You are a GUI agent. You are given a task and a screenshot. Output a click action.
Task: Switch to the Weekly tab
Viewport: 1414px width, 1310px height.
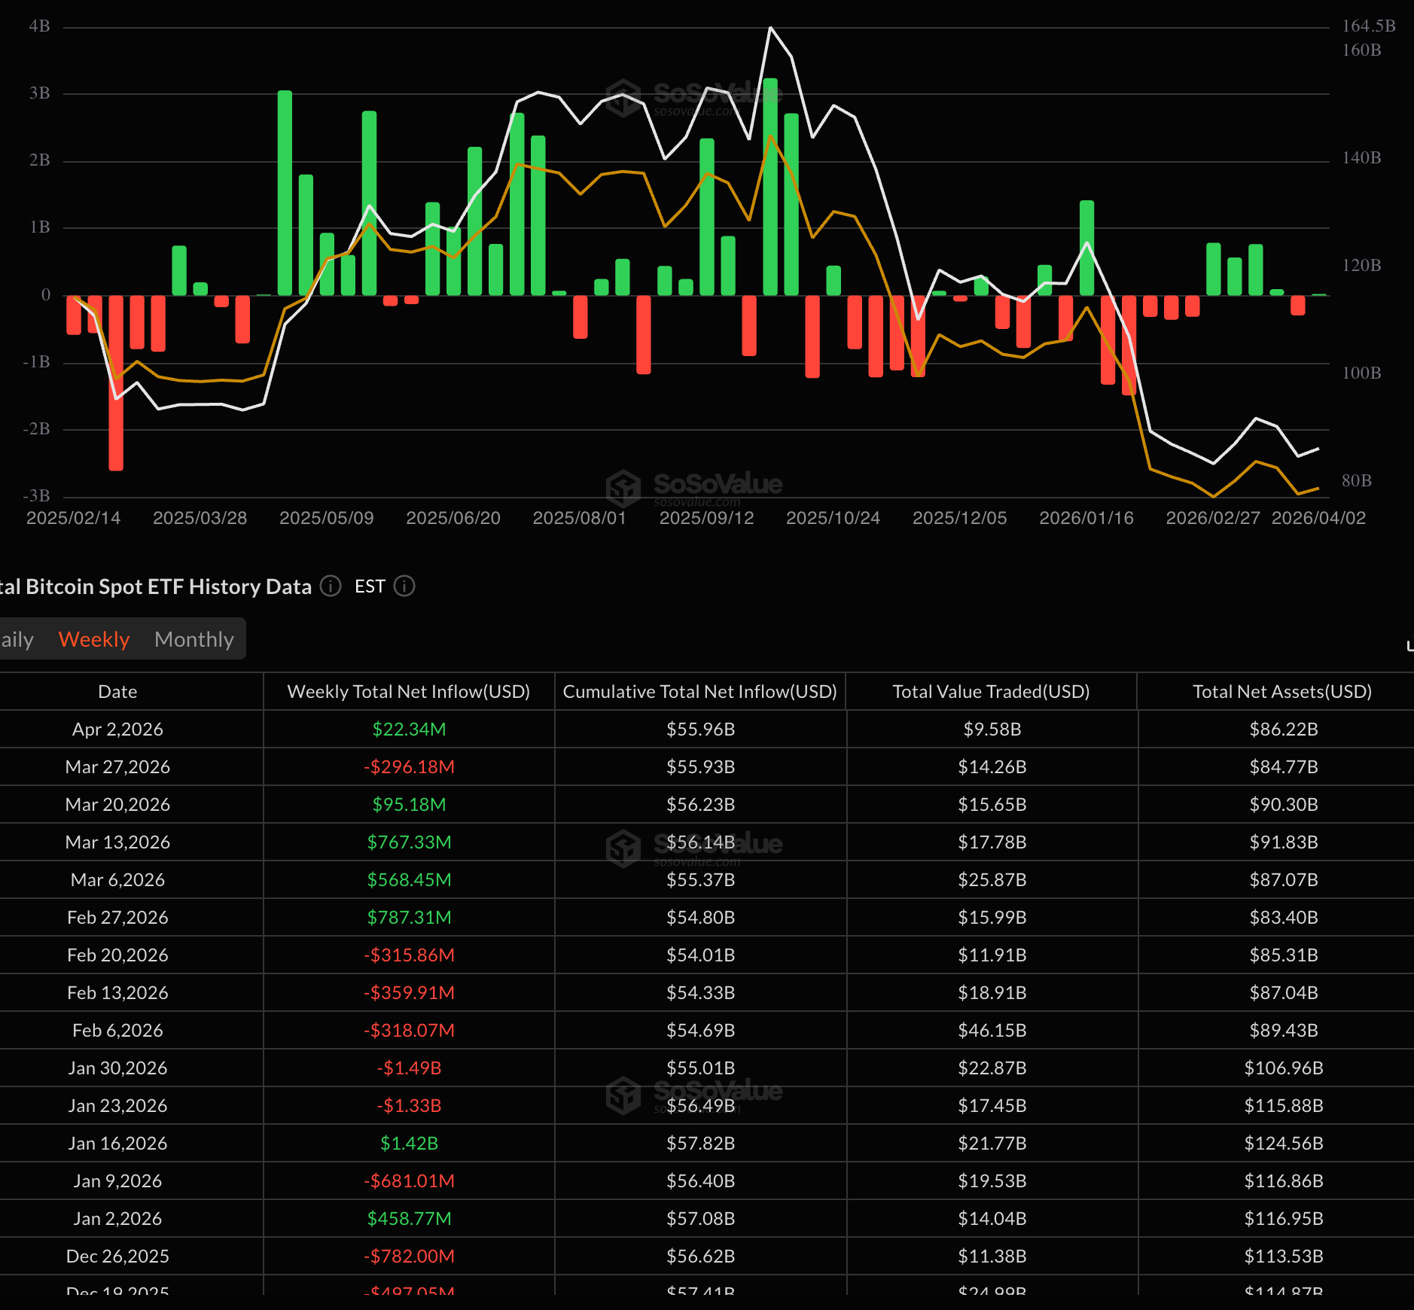(x=94, y=639)
